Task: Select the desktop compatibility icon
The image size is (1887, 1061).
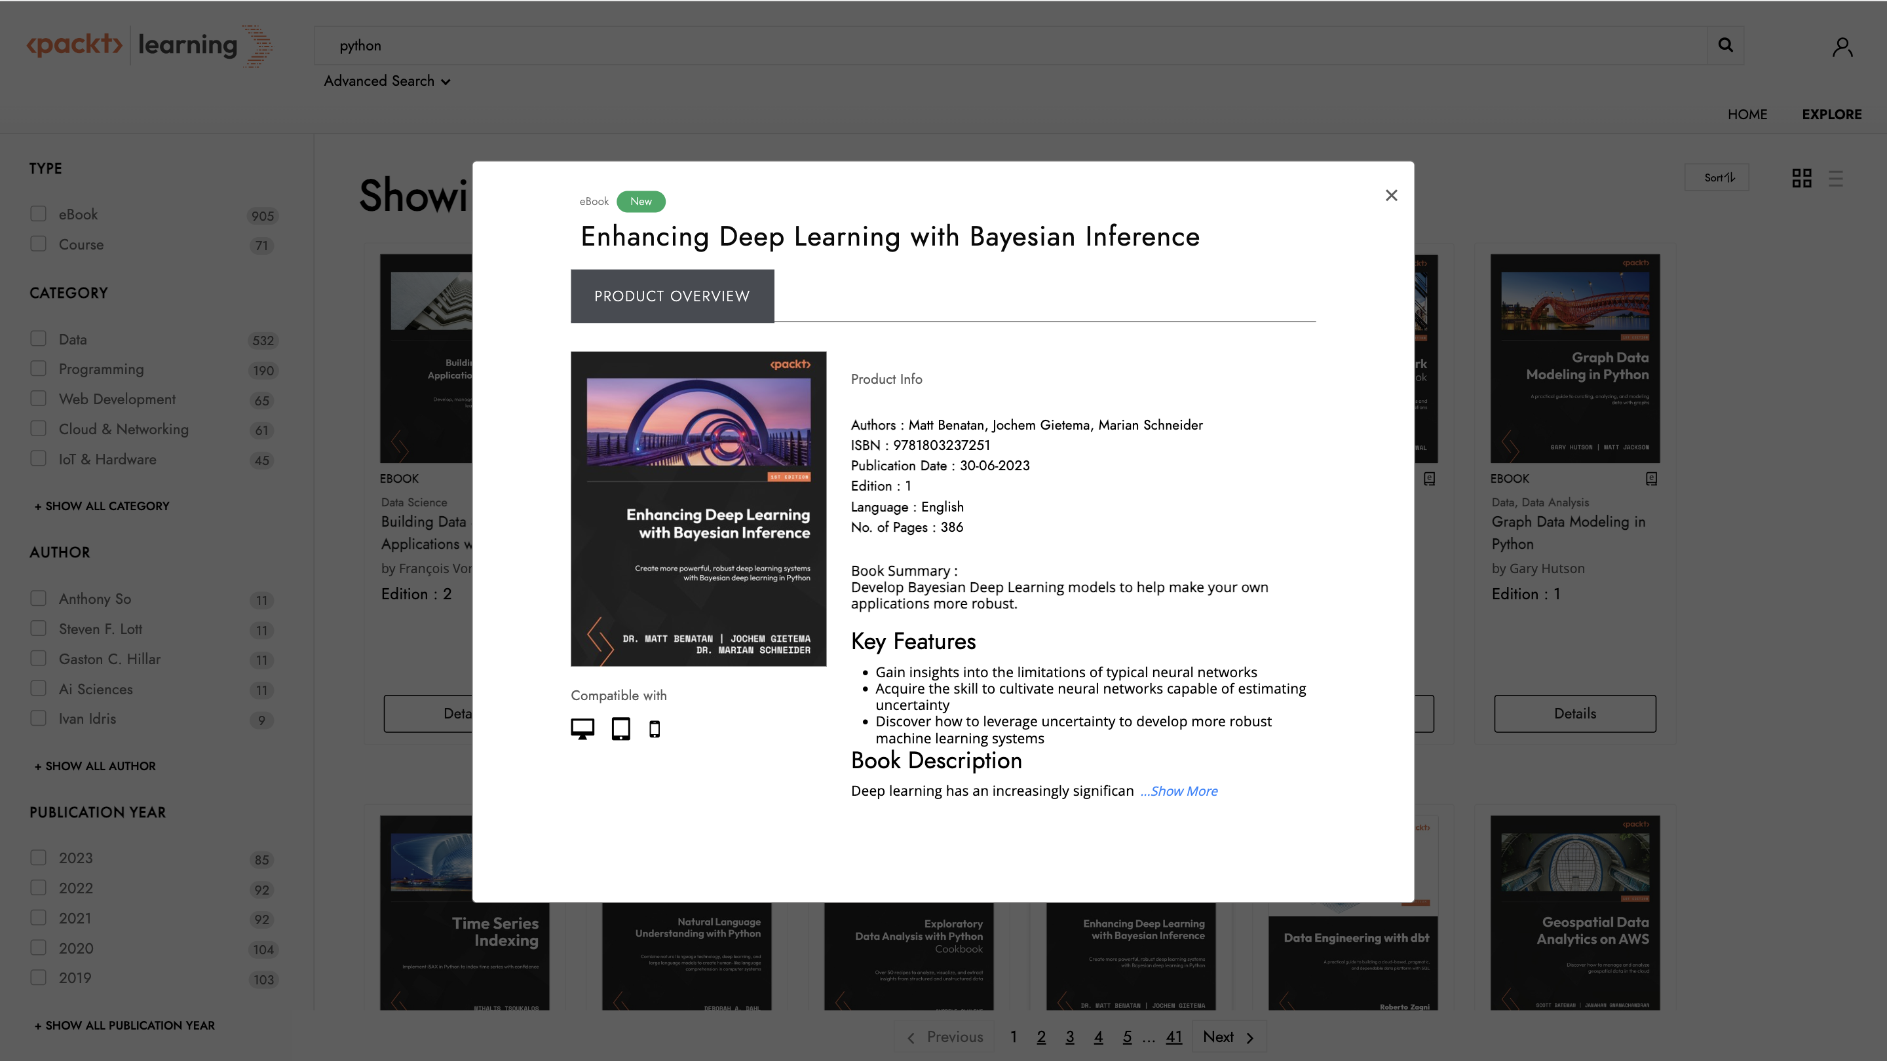Action: 582,728
